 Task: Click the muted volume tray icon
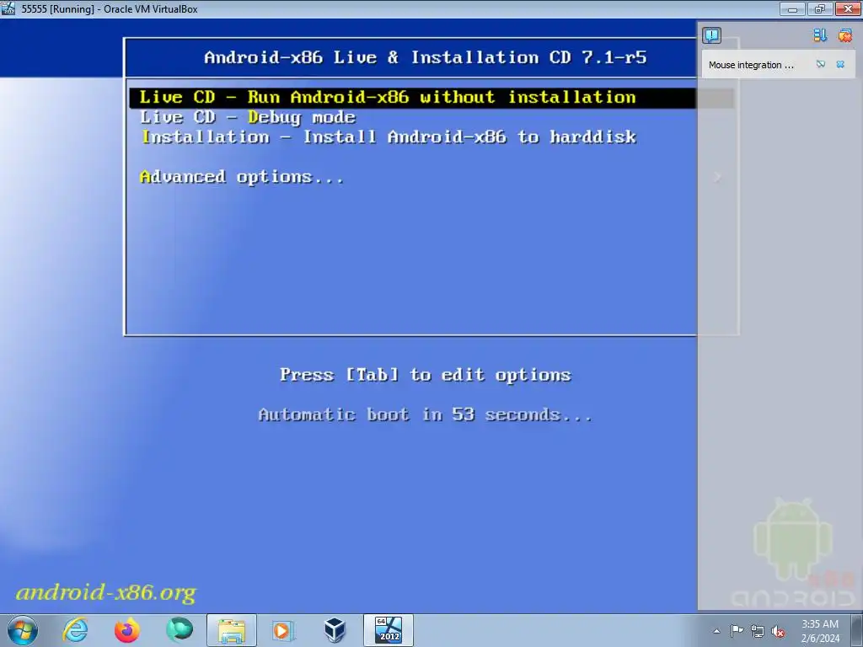[778, 631]
